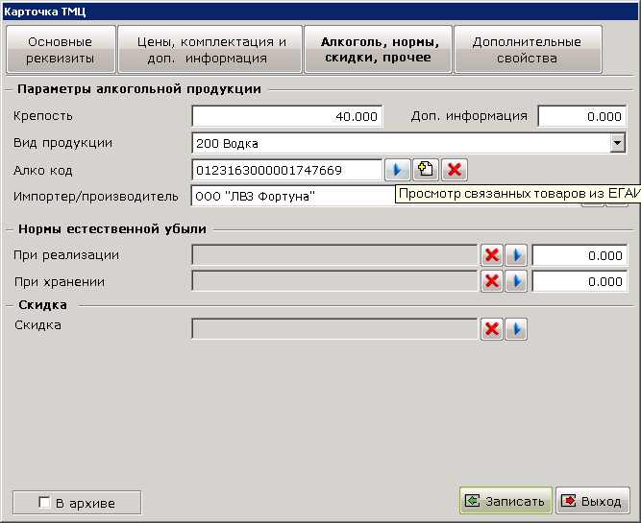This screenshot has height=523, width=641.
Task: Clear Алко код with the red X
Action: point(455,170)
